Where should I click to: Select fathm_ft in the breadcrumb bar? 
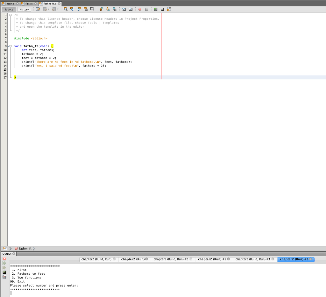(25, 249)
